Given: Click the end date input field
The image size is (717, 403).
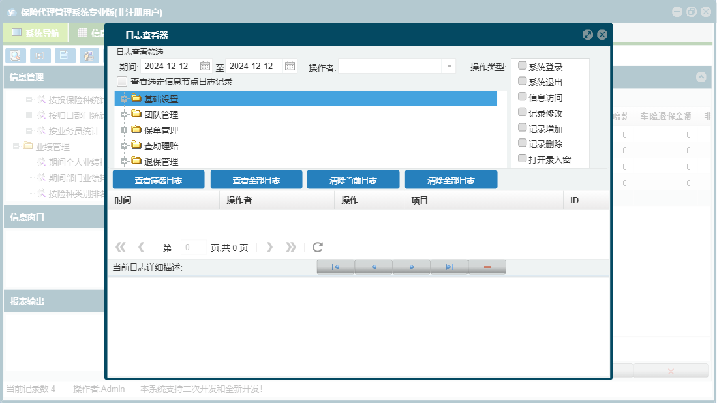Looking at the screenshot, I should 254,67.
